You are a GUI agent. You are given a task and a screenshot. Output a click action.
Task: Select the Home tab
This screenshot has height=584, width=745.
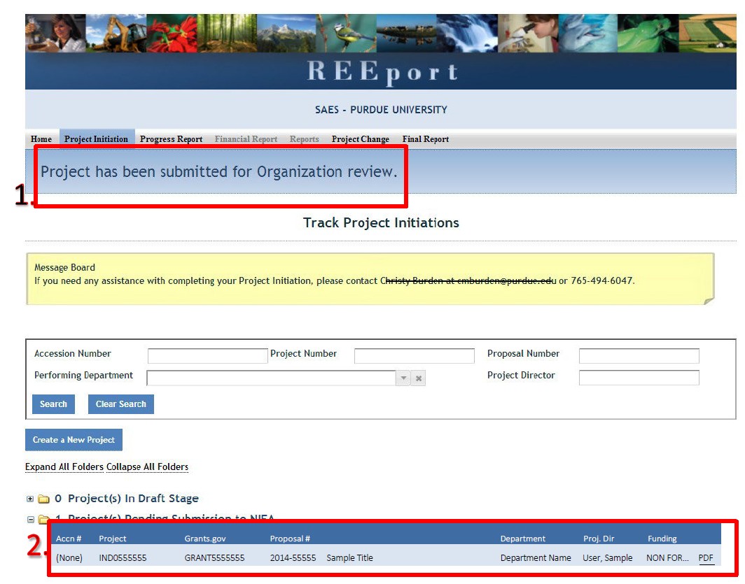(x=41, y=139)
